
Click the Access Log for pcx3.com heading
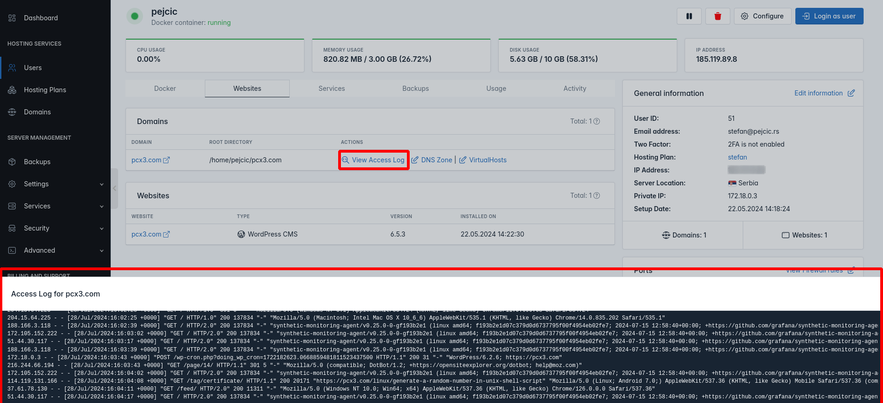[x=55, y=294]
